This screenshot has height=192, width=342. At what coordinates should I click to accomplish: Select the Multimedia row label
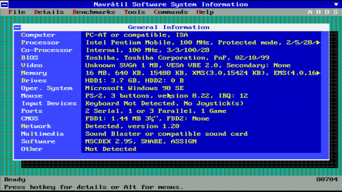point(42,134)
